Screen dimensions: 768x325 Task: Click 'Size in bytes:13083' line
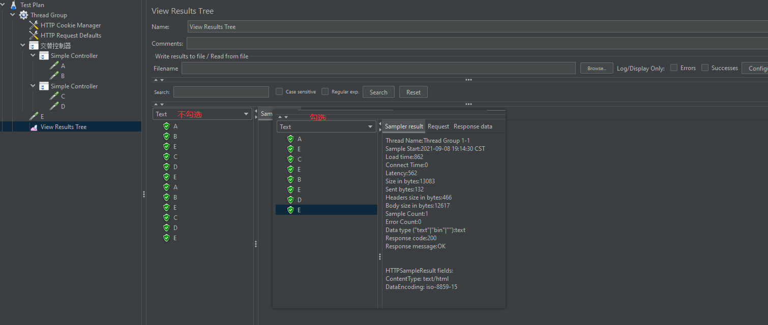pyautogui.click(x=410, y=181)
